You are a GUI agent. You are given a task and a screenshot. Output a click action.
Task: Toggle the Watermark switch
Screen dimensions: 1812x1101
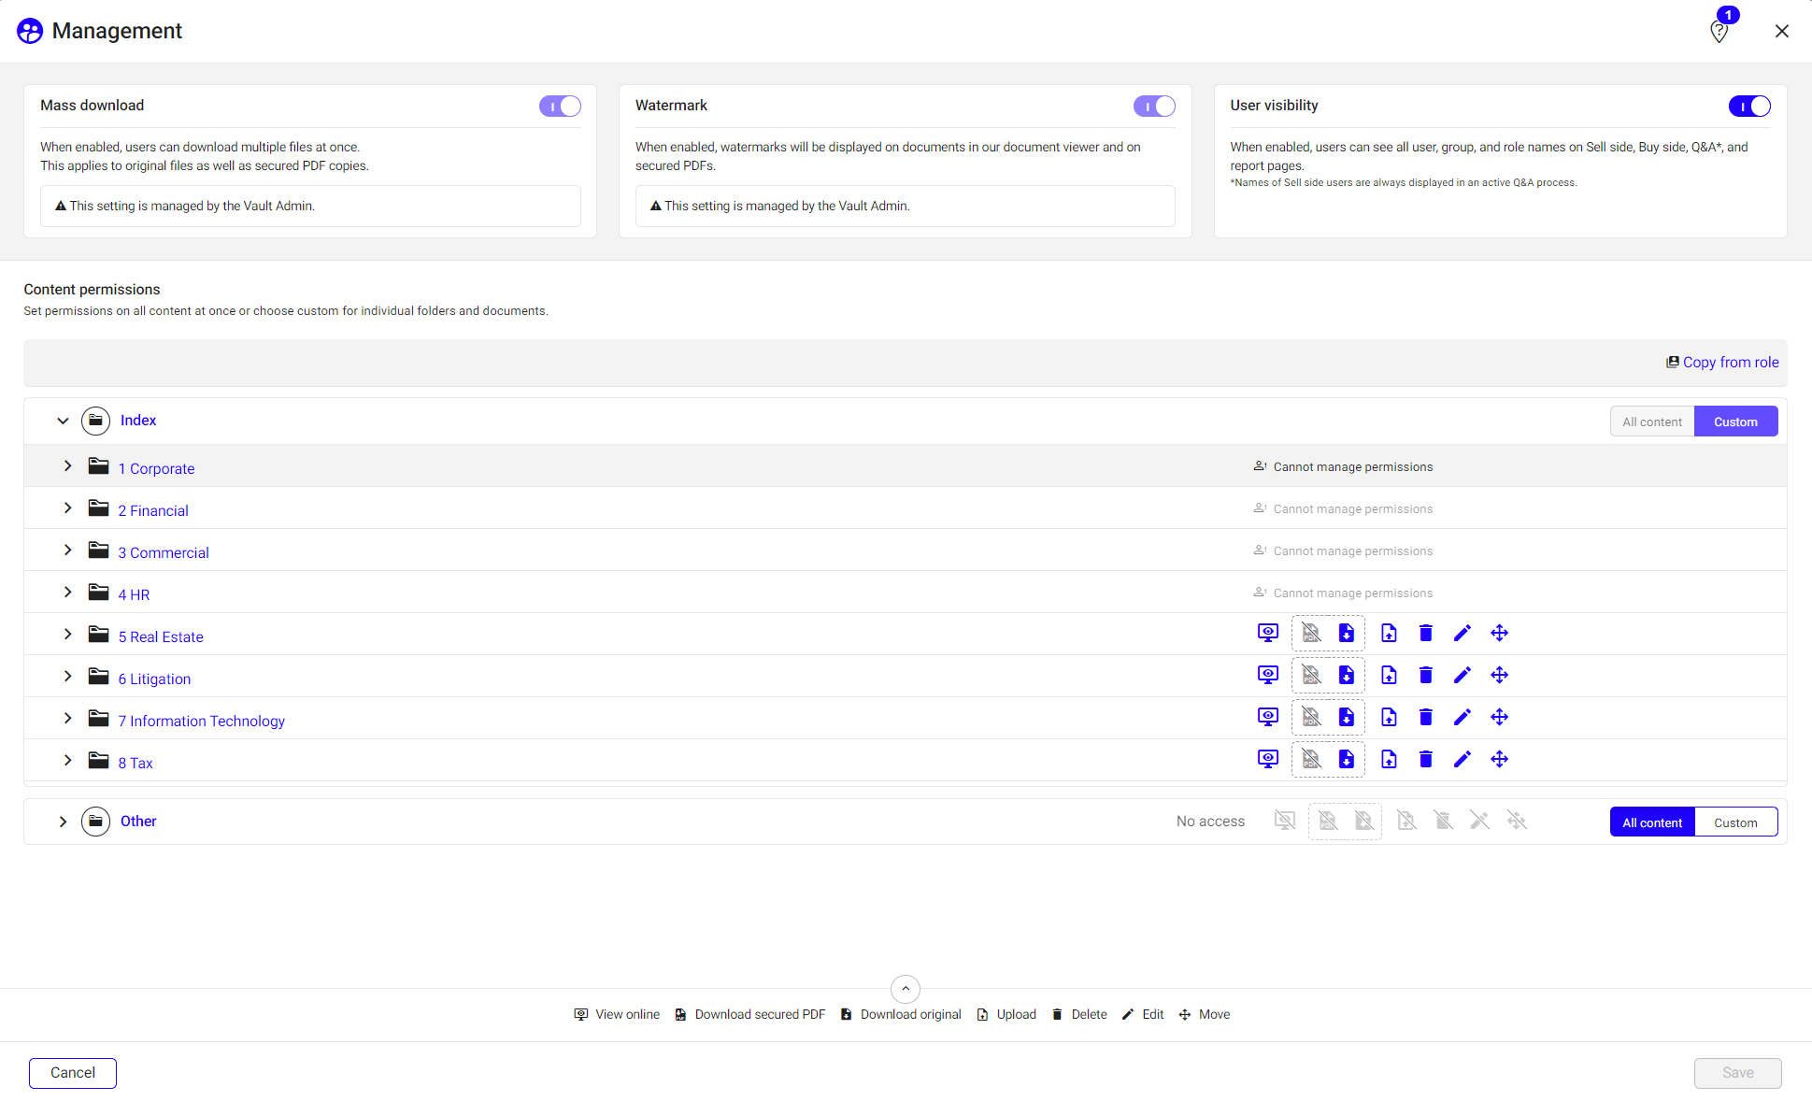pos(1154,106)
